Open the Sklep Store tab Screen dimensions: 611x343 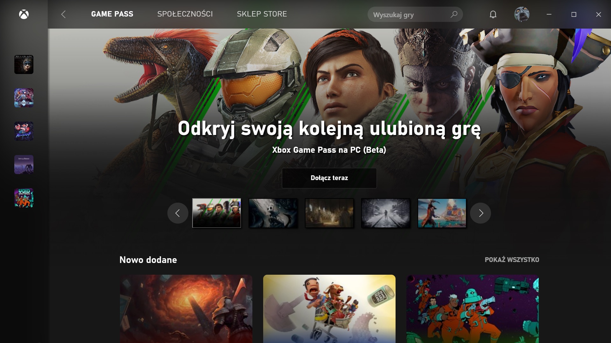pyautogui.click(x=262, y=14)
